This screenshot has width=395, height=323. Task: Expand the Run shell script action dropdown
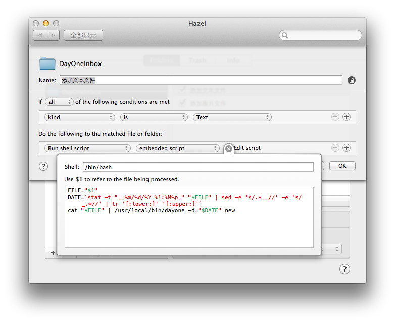pos(87,148)
